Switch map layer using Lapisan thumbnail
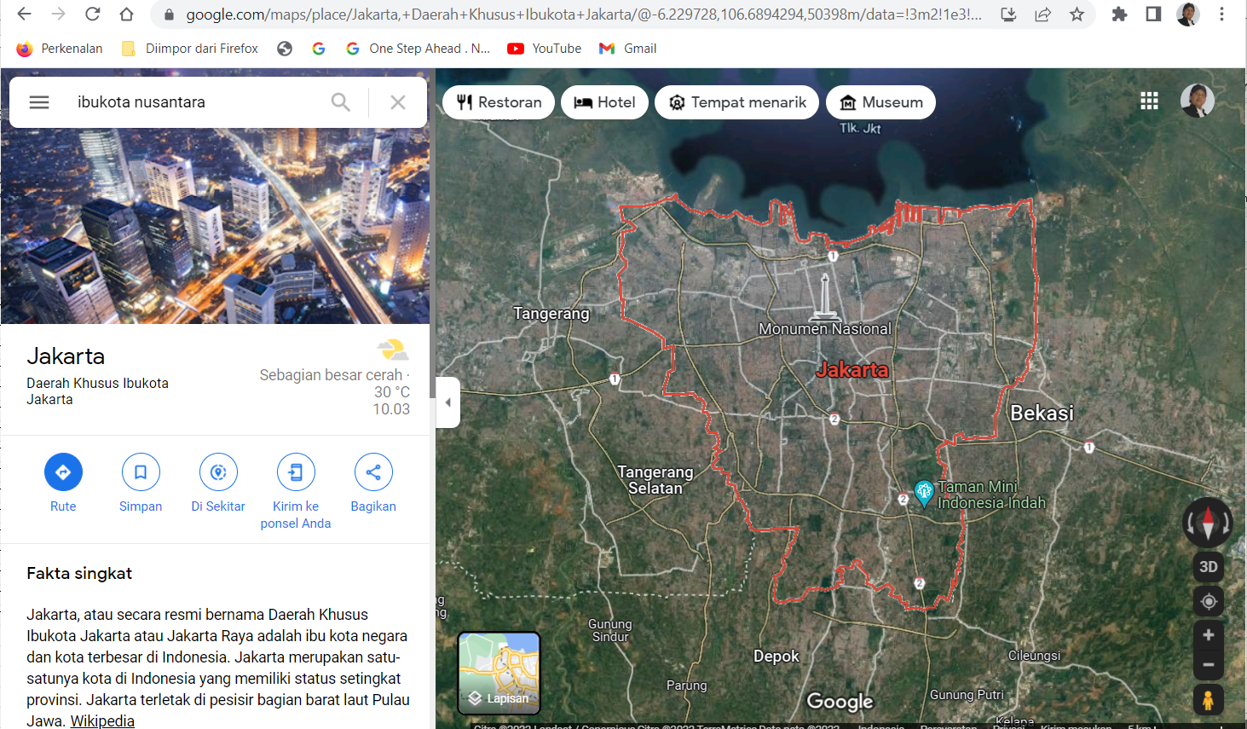The image size is (1247, 729). (x=499, y=673)
